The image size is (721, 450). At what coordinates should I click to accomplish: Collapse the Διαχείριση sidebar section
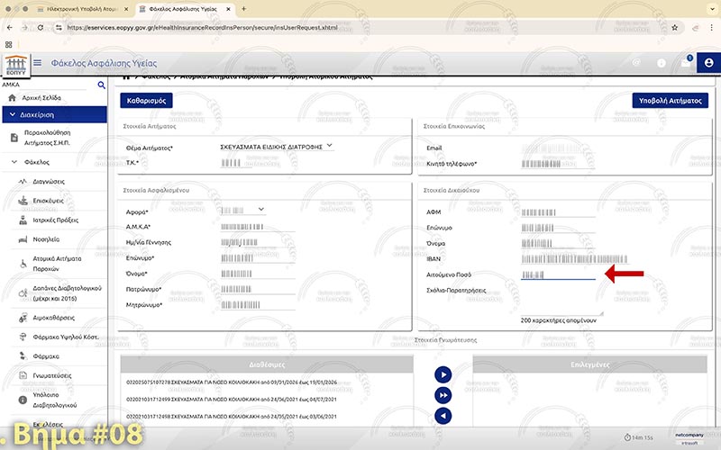coord(11,114)
